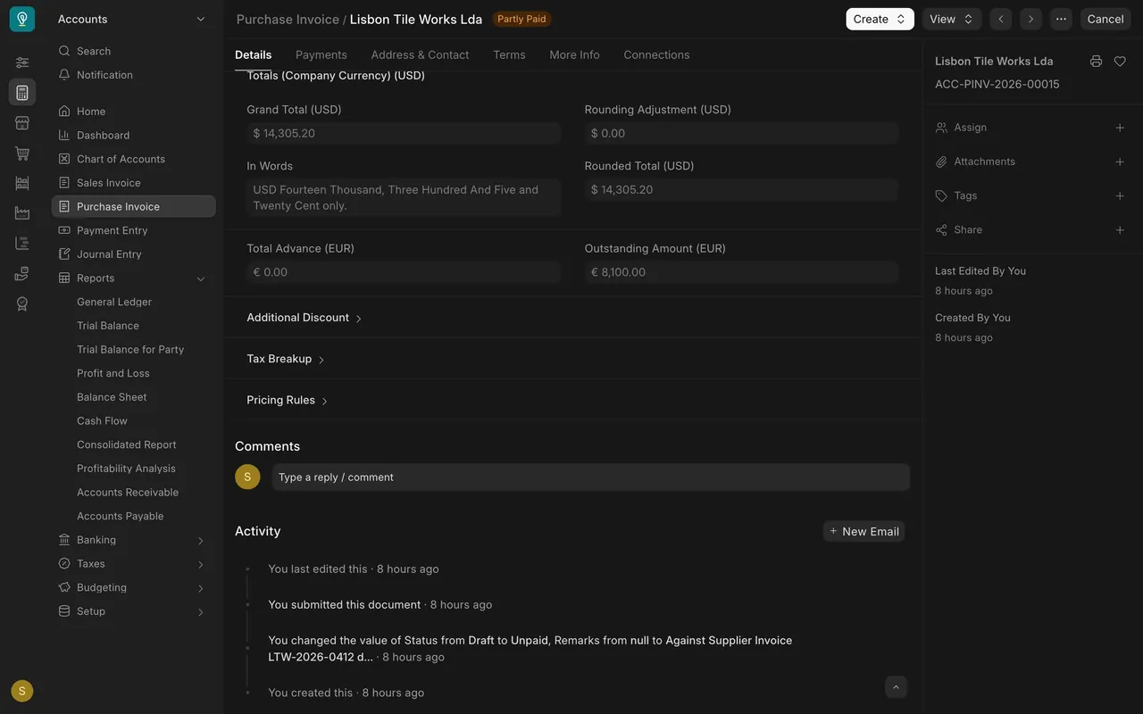Open the Connections tab

656,54
